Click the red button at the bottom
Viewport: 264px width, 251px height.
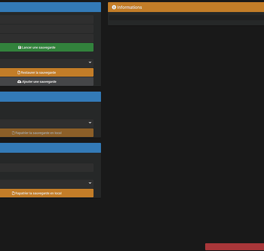[x=234, y=246]
